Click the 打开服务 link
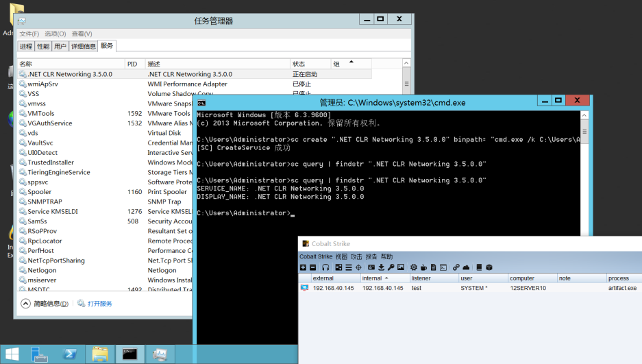 click(99, 304)
